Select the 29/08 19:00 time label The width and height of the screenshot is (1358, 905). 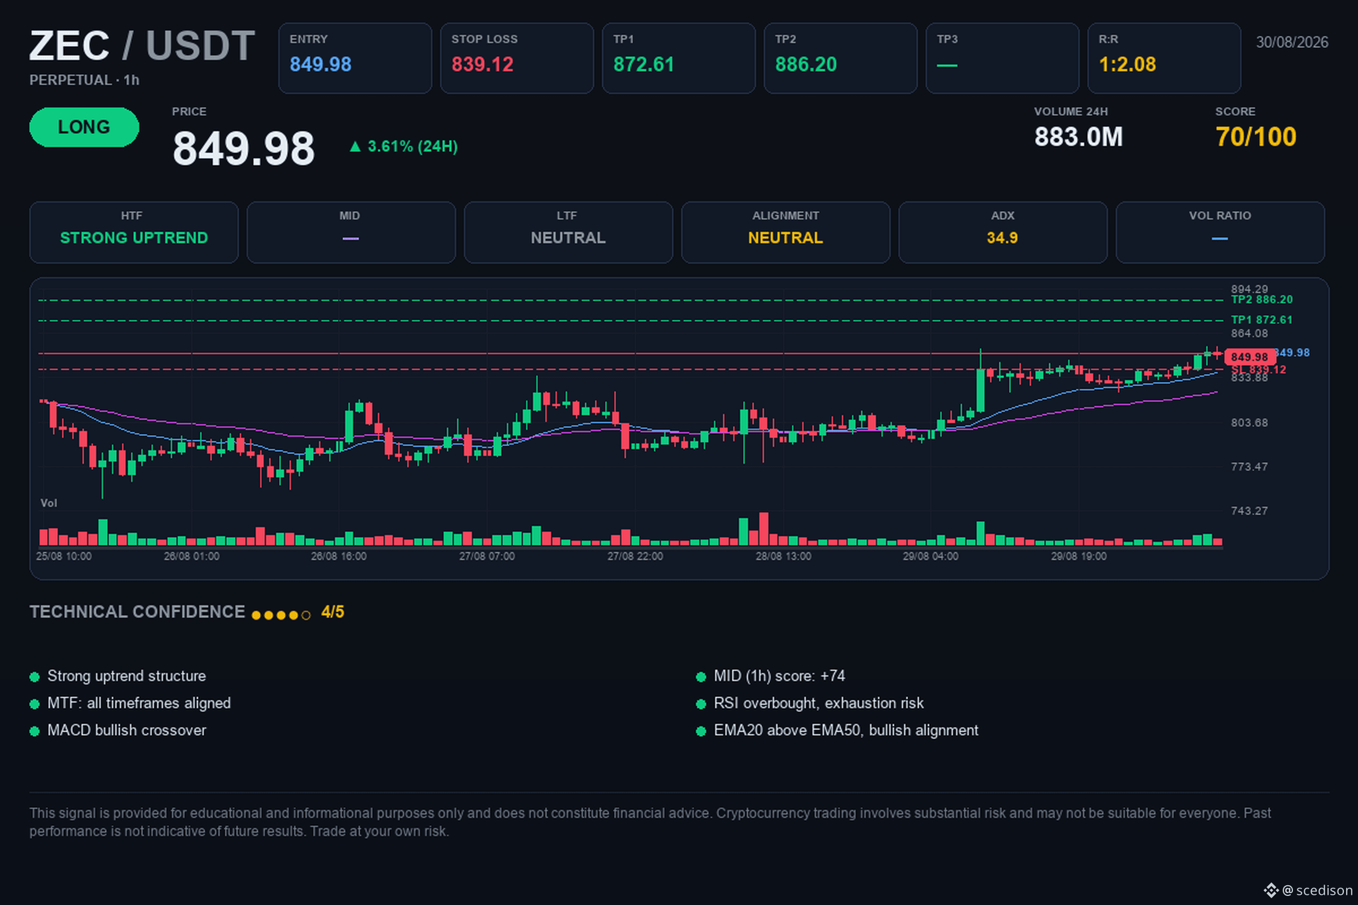1079,557
